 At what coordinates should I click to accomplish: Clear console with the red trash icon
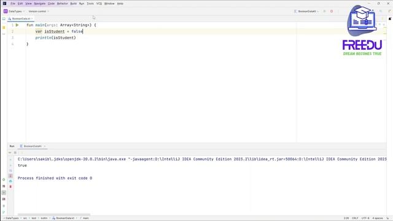tap(10, 187)
